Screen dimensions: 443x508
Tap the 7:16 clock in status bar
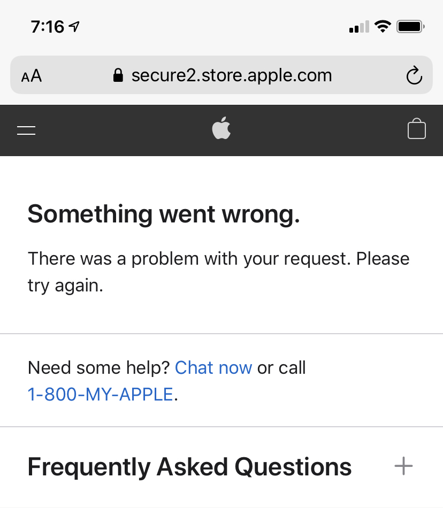(47, 26)
